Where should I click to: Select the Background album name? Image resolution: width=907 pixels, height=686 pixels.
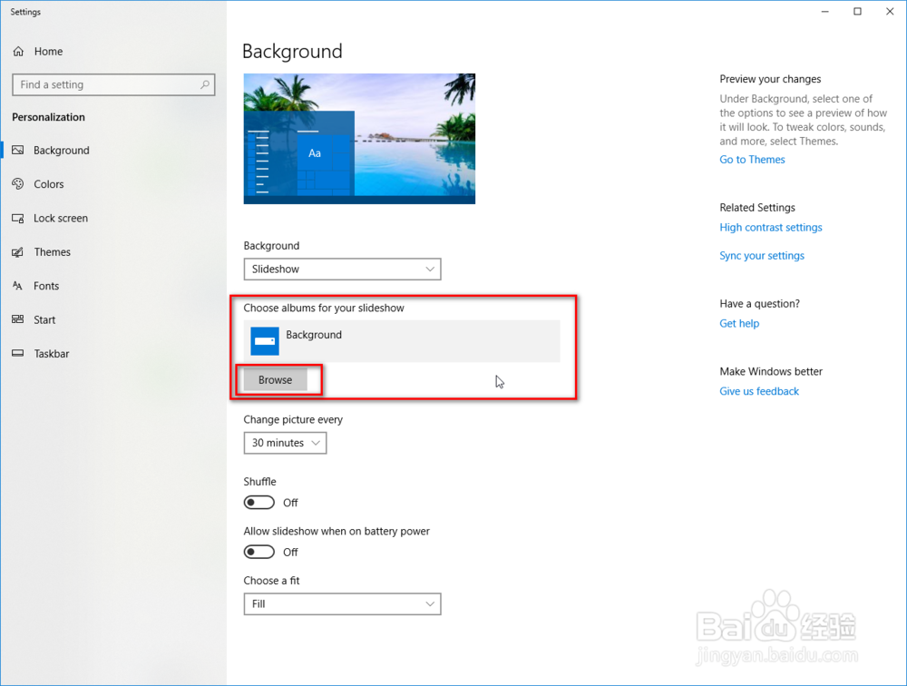click(x=314, y=335)
